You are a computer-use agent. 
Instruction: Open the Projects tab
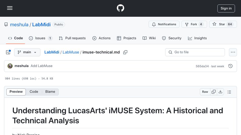click(x=127, y=38)
